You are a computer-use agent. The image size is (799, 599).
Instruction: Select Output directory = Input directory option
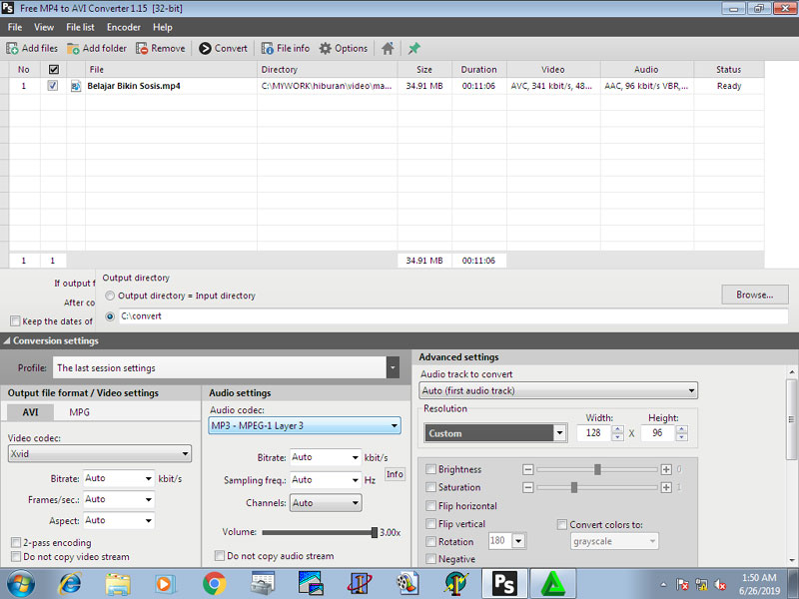pos(110,296)
